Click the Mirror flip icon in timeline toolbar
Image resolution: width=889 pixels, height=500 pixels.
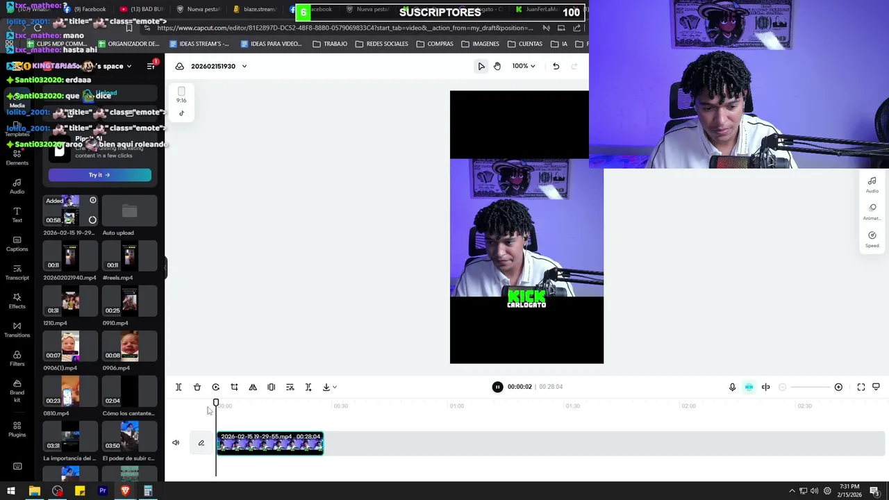pos(253,387)
